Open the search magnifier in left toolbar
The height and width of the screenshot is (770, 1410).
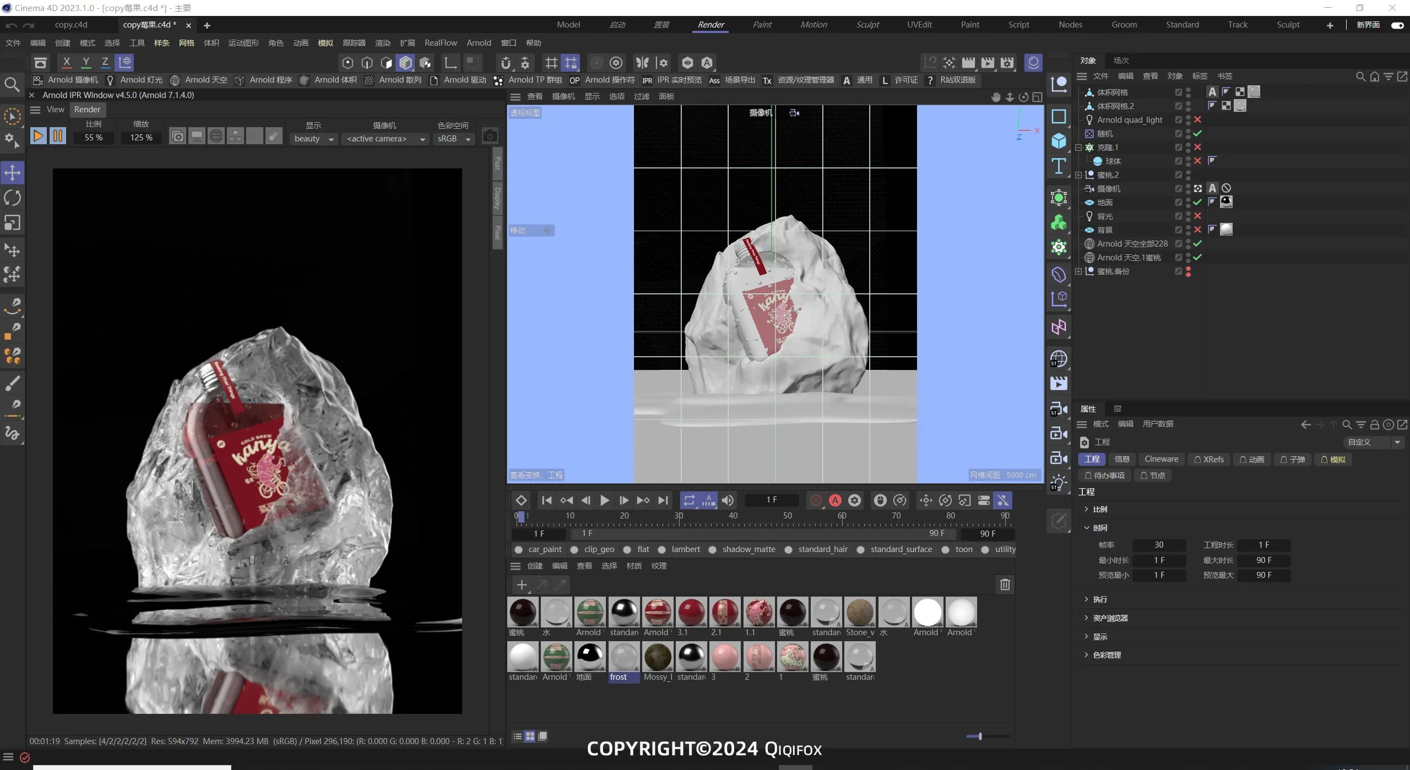12,84
